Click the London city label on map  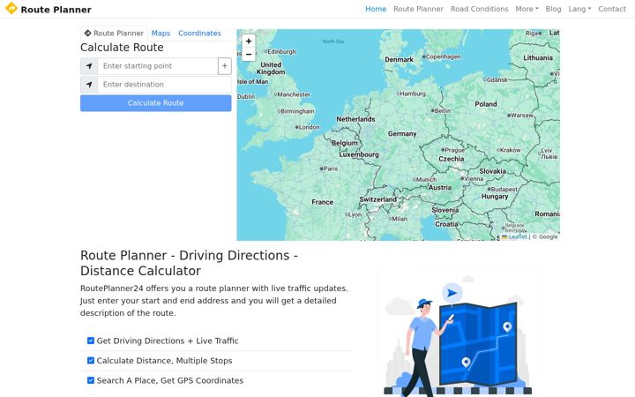[x=310, y=127]
